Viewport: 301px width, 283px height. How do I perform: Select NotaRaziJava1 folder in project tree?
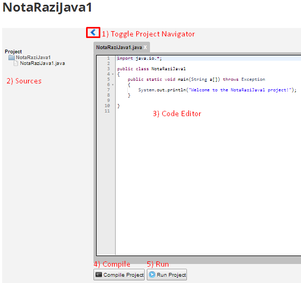33,58
